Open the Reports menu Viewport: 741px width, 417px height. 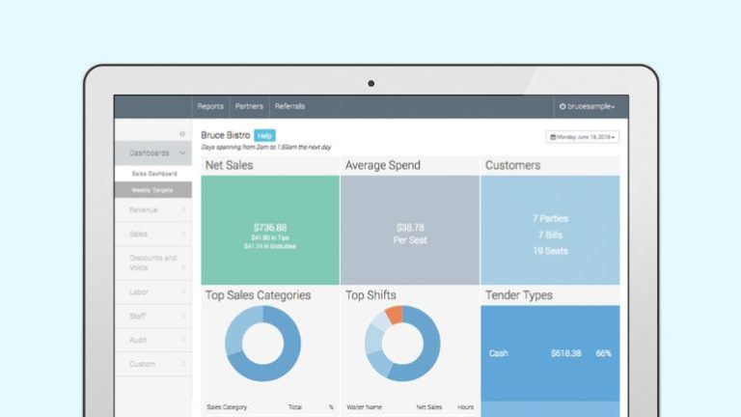(210, 106)
